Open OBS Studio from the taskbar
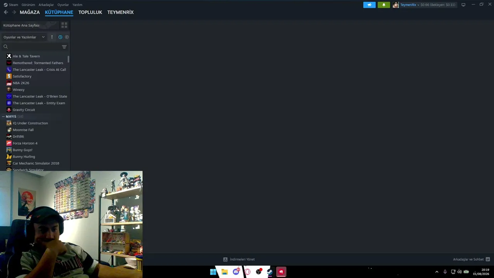 tap(259, 272)
